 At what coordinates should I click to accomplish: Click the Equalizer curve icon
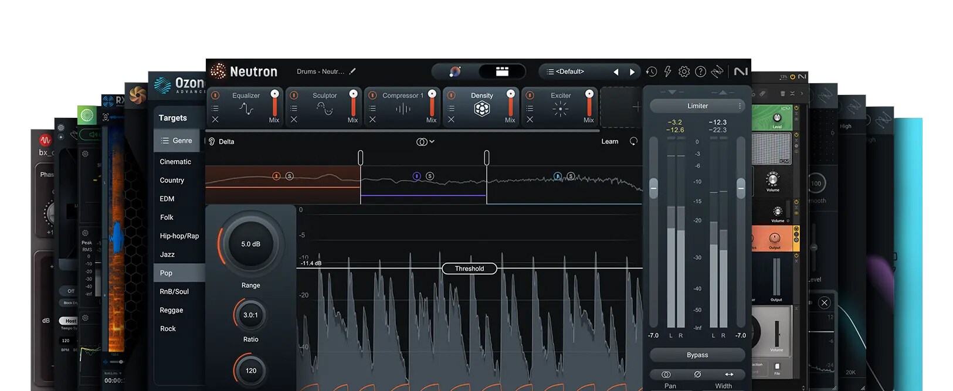pyautogui.click(x=246, y=108)
